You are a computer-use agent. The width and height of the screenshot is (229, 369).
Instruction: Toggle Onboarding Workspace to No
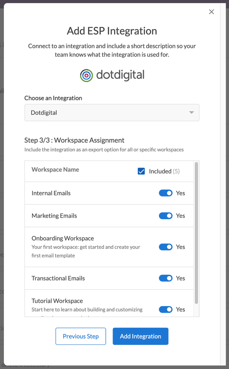[x=166, y=246]
